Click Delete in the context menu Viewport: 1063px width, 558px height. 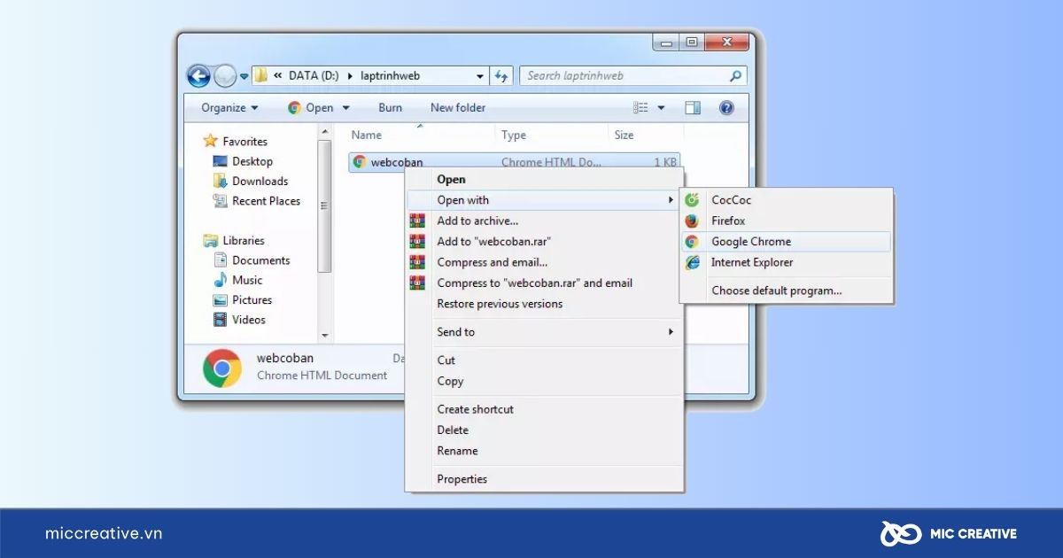tap(544, 430)
